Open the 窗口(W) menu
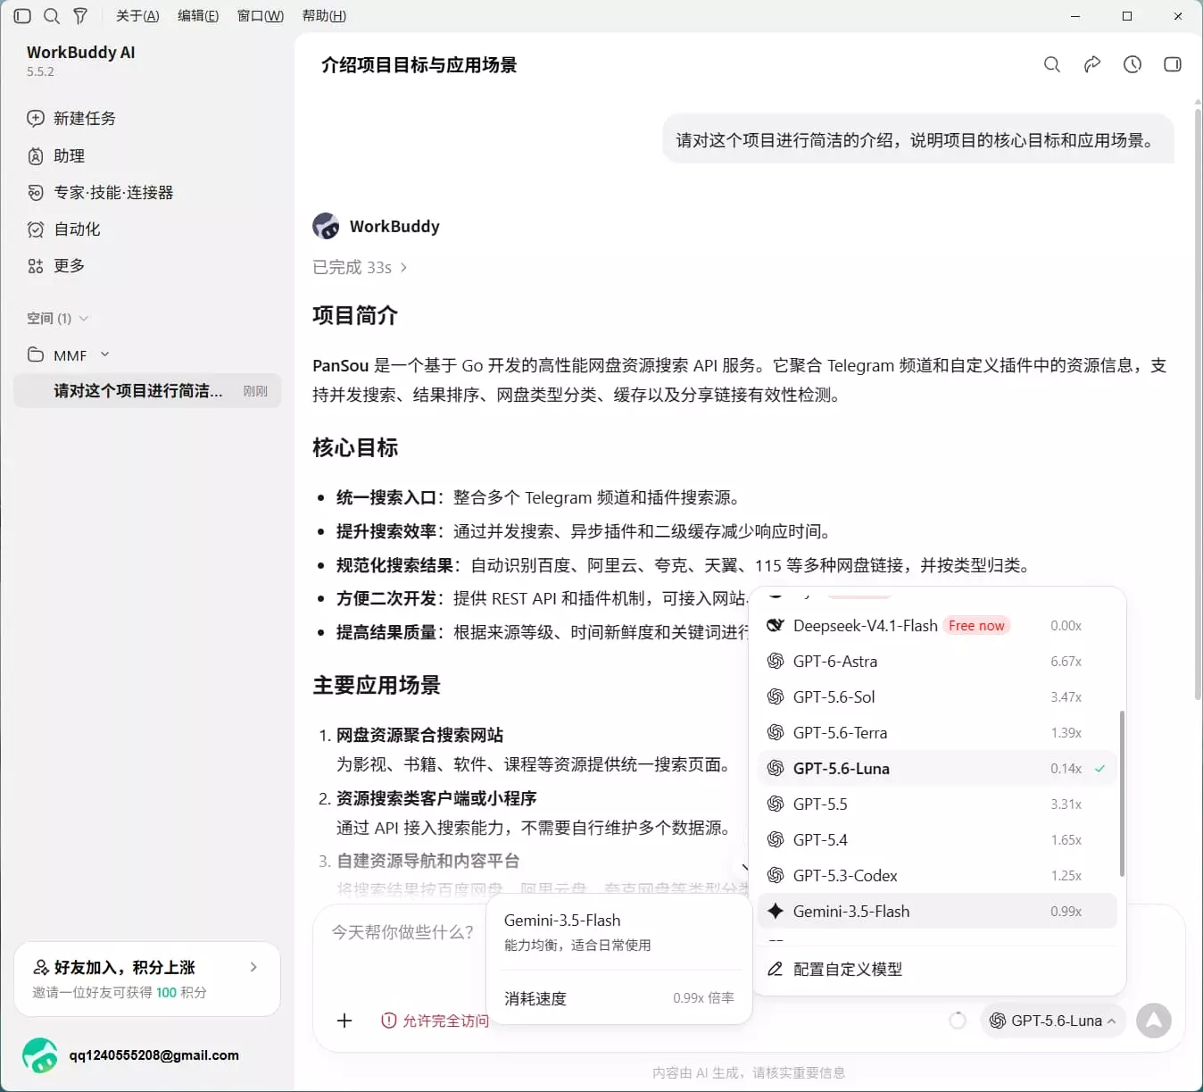Viewport: 1203px width, 1092px height. pyautogui.click(x=261, y=16)
